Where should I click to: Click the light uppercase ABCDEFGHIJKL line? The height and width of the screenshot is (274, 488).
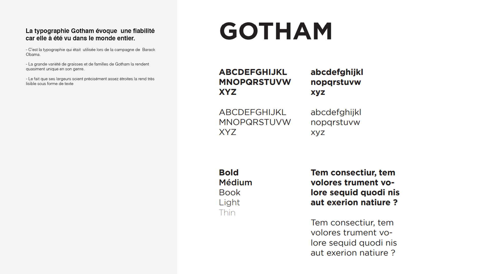(x=252, y=112)
